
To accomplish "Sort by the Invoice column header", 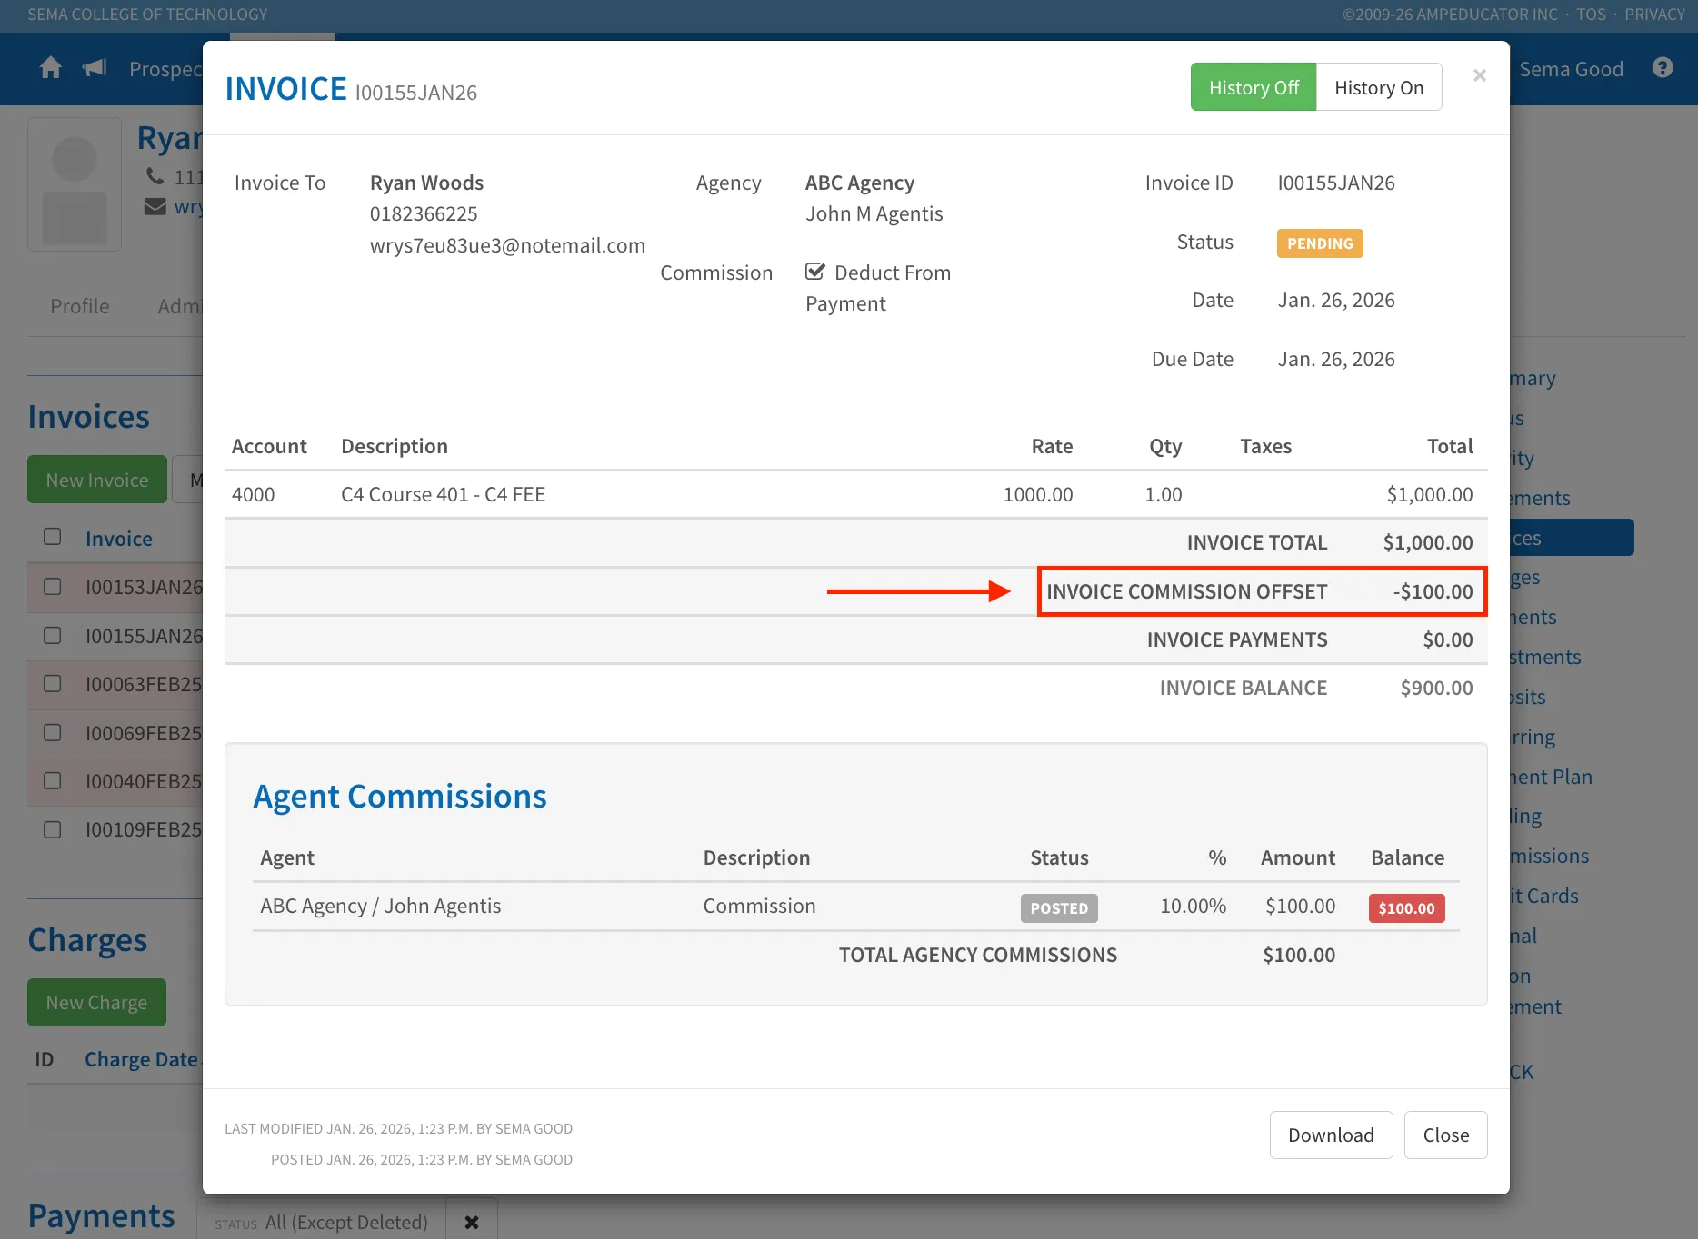I will [119, 539].
